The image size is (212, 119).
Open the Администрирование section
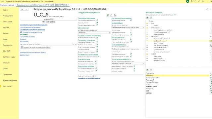point(10,80)
